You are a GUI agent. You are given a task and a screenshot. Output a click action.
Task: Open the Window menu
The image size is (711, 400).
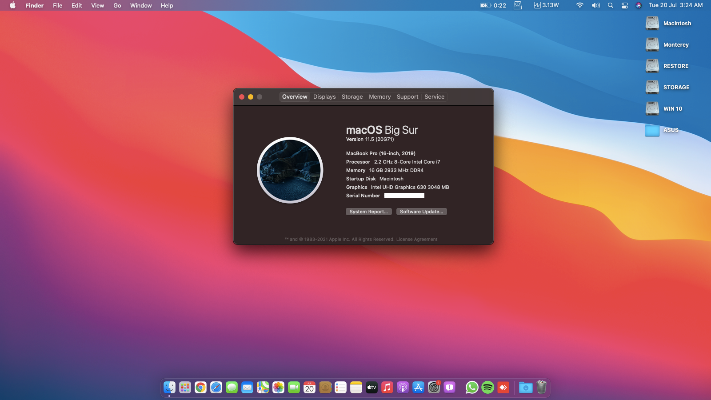point(141,5)
